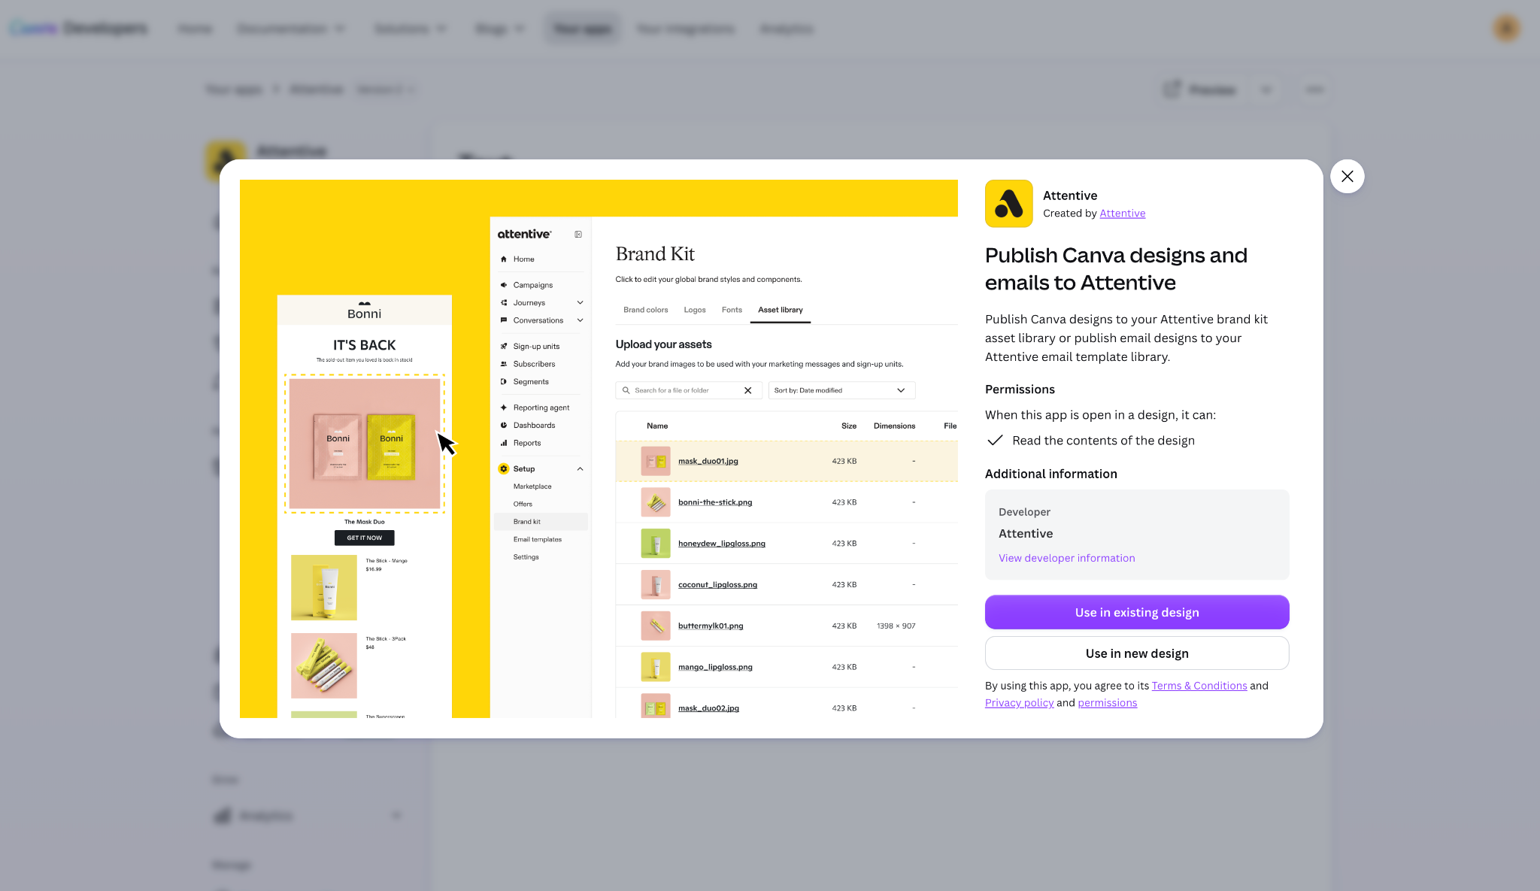The height and width of the screenshot is (891, 1540).
Task: Open the coconut_lipgloss.png file name
Action: (717, 585)
